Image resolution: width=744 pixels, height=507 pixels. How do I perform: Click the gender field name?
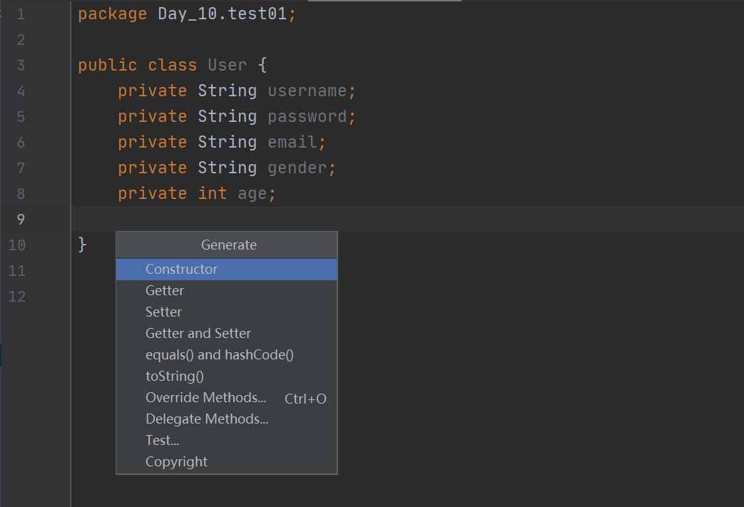(x=297, y=168)
